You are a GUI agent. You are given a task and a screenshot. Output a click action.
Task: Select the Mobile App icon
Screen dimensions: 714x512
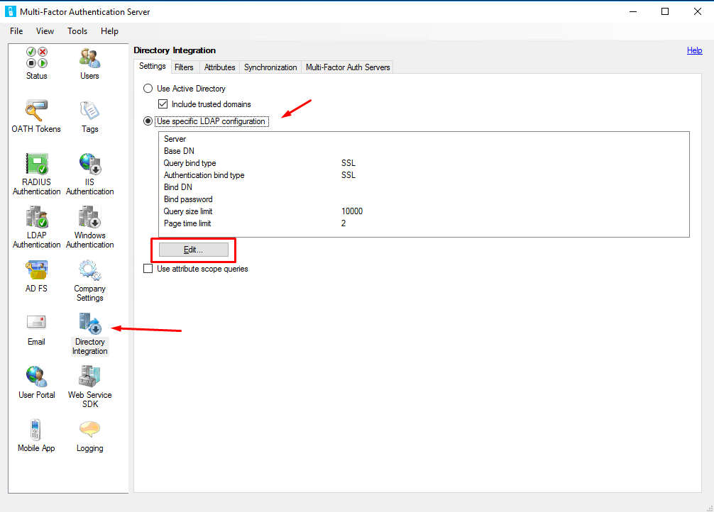[x=35, y=430]
